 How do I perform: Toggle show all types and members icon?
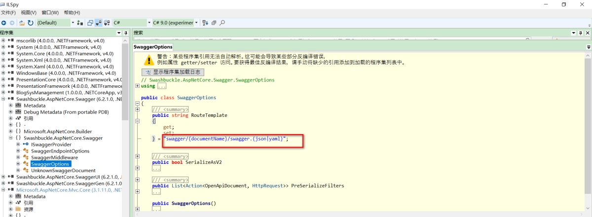point(107,23)
